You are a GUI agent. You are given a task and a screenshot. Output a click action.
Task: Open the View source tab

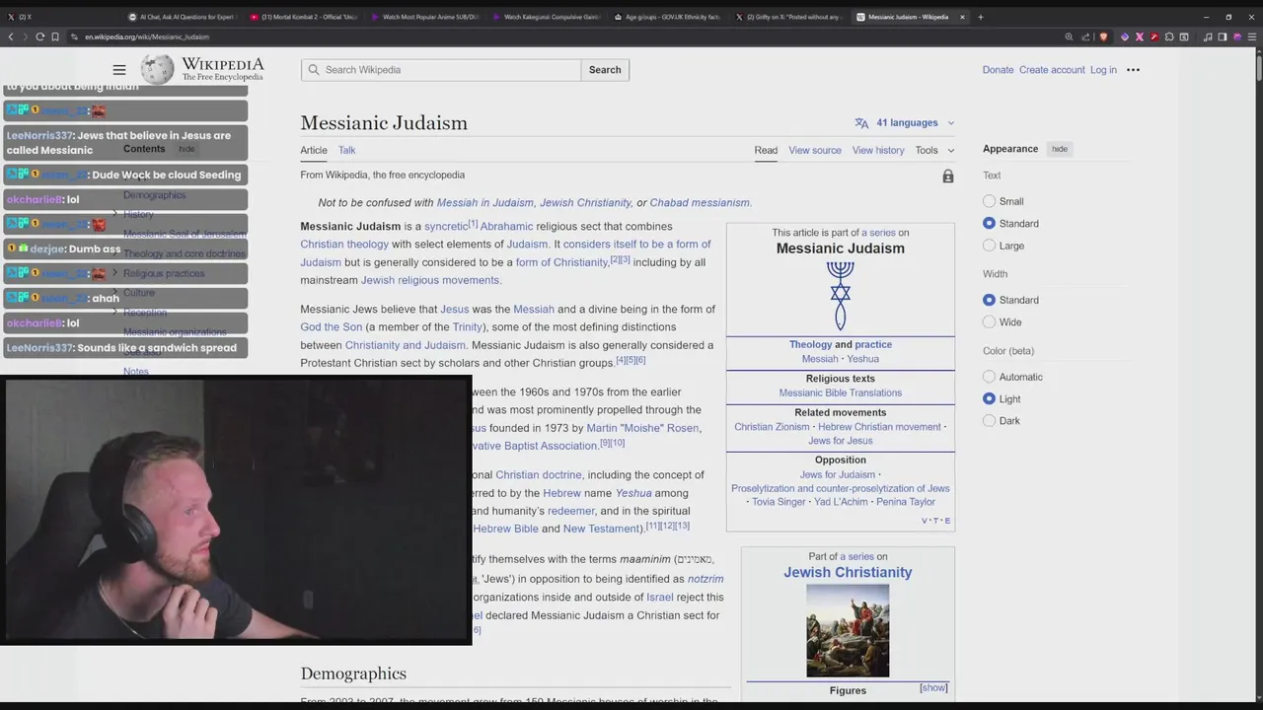click(x=815, y=150)
